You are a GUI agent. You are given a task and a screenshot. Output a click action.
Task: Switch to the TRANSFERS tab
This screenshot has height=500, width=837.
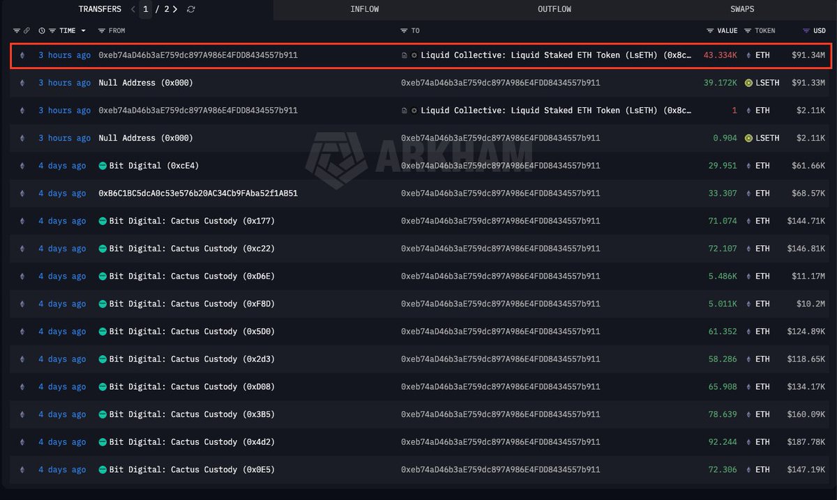point(100,9)
